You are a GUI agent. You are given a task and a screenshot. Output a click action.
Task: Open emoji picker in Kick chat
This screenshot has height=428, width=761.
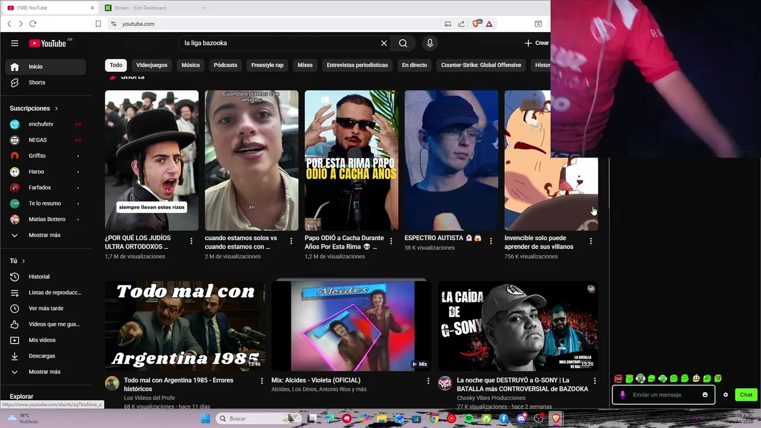pyautogui.click(x=705, y=395)
